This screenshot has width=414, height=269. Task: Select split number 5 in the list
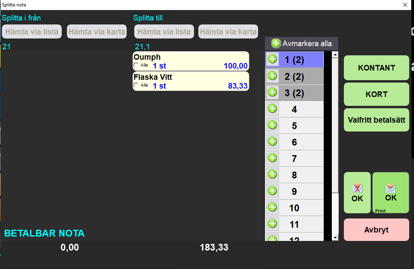click(x=295, y=126)
